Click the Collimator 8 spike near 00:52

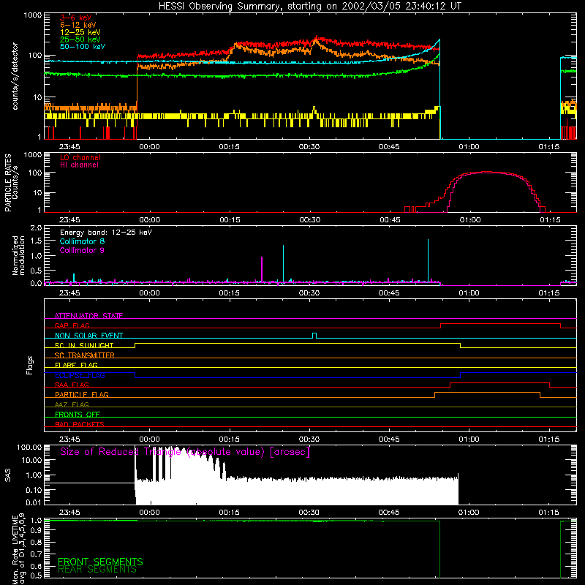tap(428, 260)
